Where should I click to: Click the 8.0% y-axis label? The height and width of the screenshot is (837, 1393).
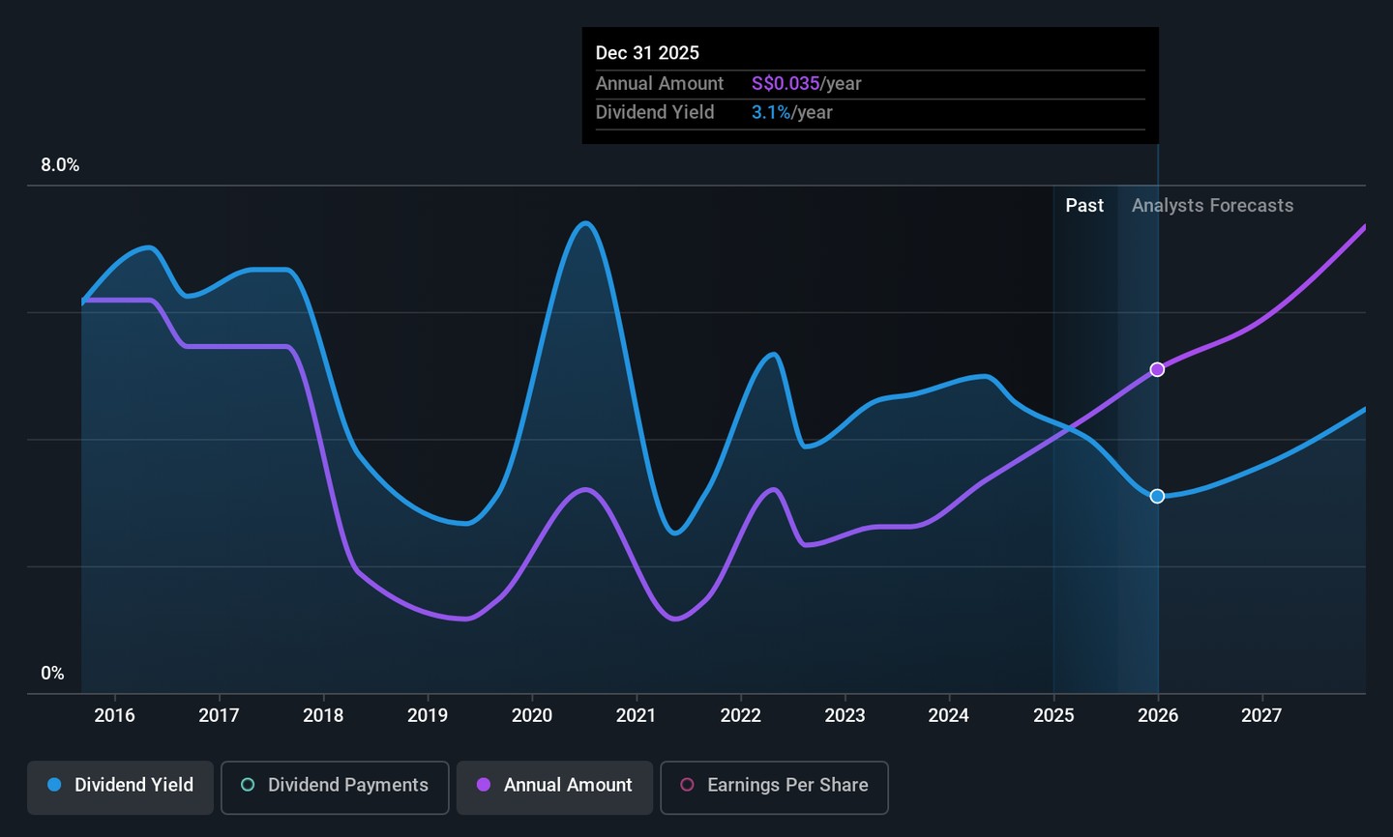[x=60, y=165]
